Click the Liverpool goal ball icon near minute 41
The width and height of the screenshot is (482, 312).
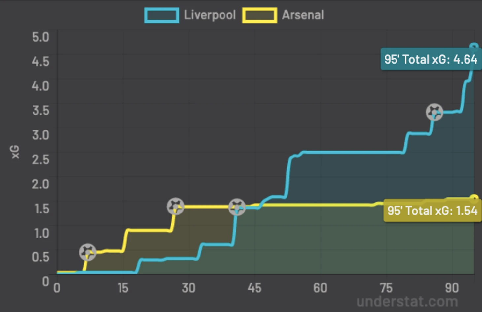tap(237, 207)
